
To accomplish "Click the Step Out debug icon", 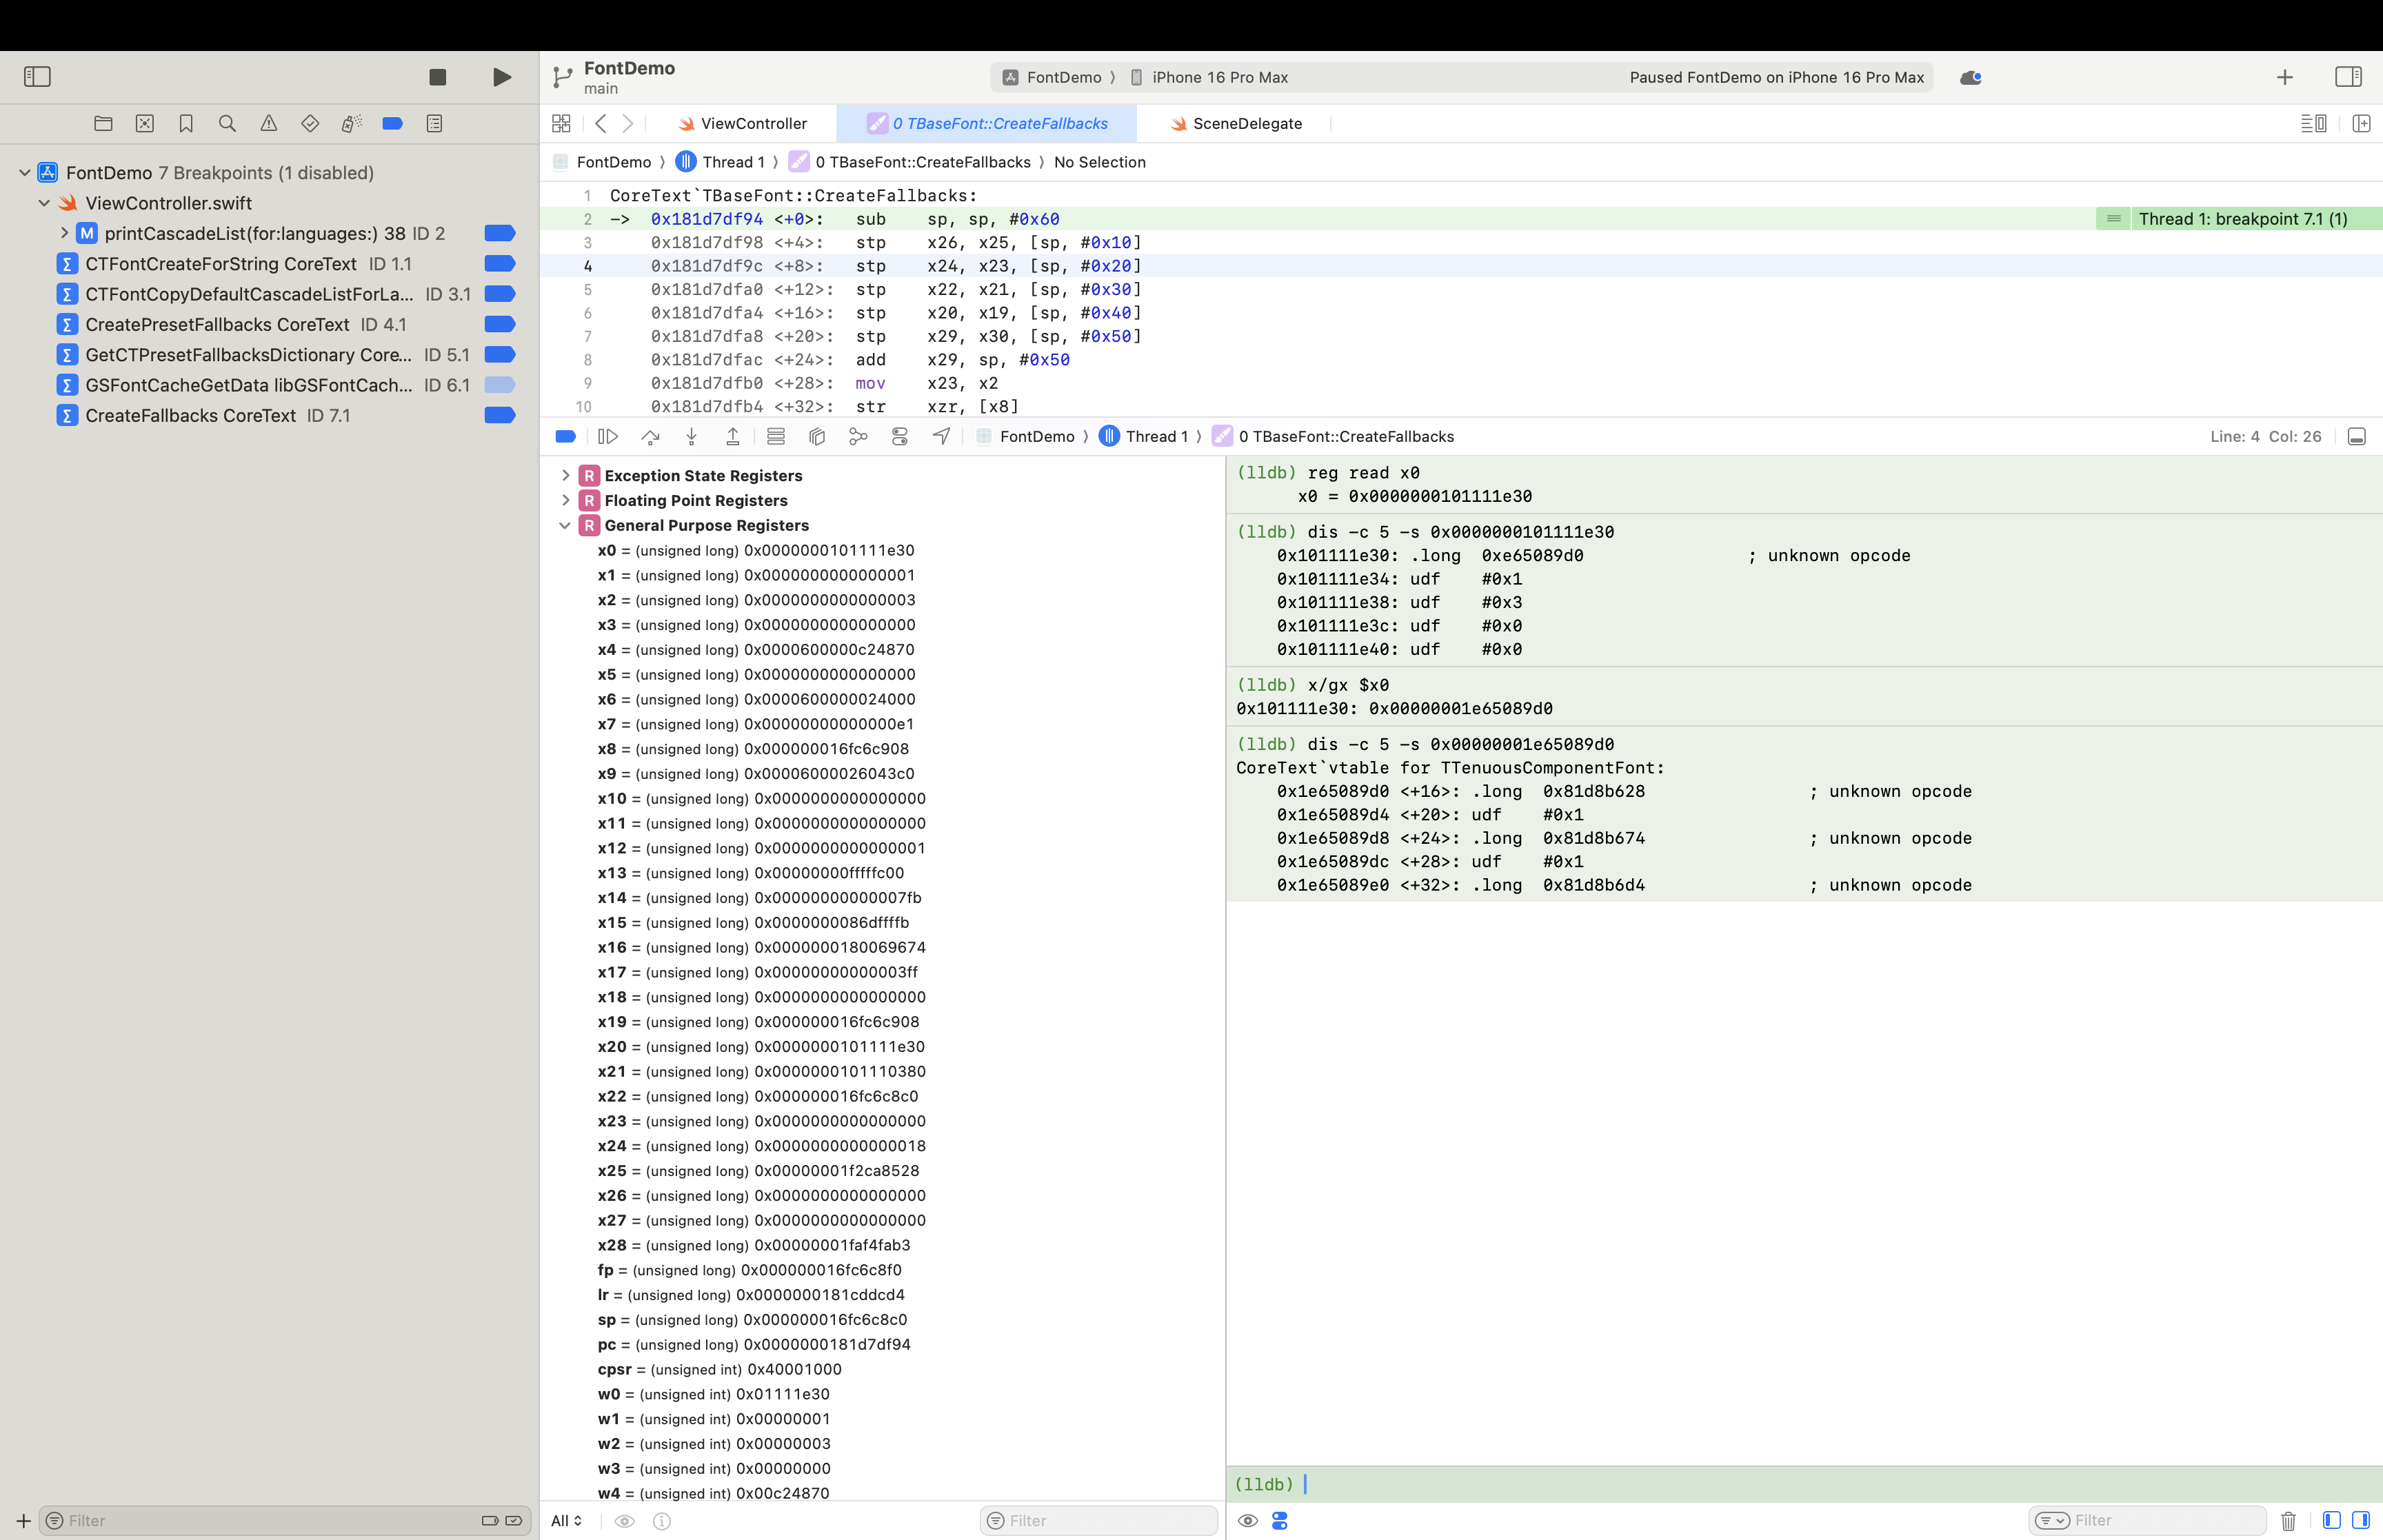I will (732, 436).
